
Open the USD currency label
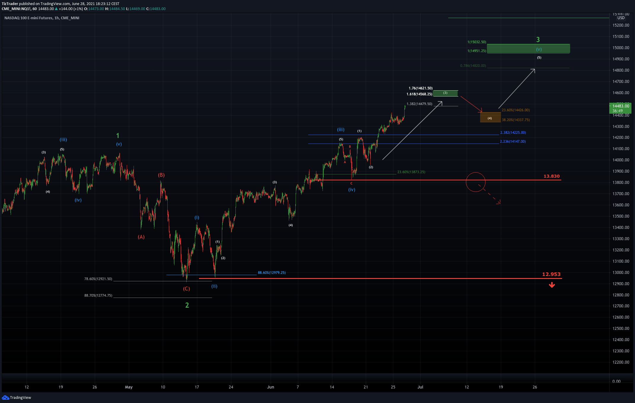click(621, 18)
